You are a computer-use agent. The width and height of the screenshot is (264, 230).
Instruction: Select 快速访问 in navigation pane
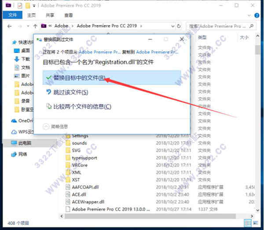23,42
